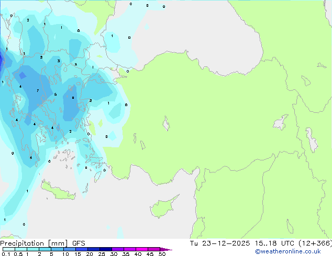Click the 40–45 mm magenta legend swatch
The height and width of the screenshot is (256, 332).
[x=142, y=249]
